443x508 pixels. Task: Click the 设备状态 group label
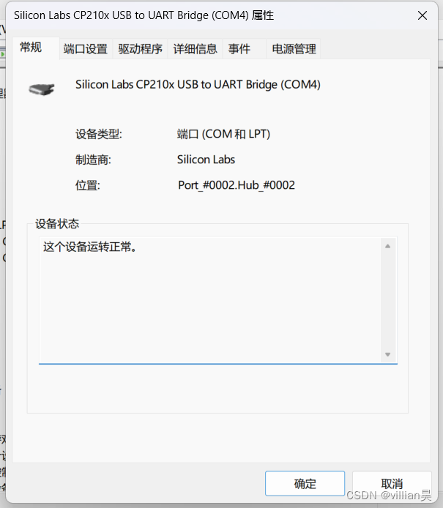pyautogui.click(x=57, y=223)
